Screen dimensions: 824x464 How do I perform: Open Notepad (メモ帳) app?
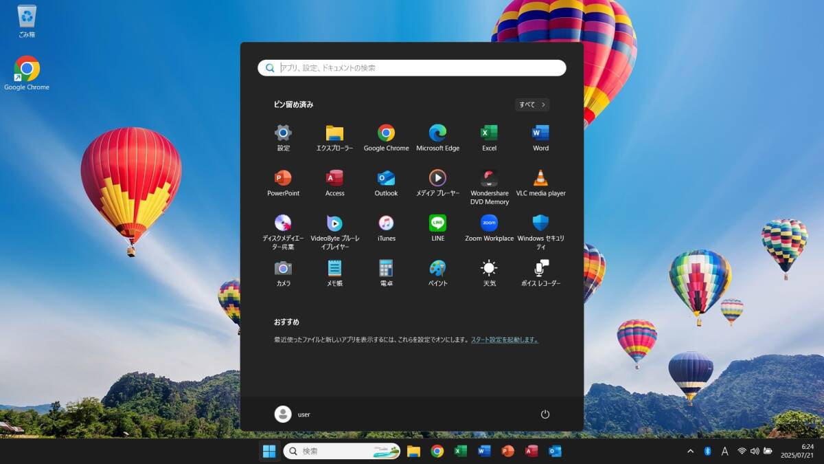pyautogui.click(x=334, y=273)
